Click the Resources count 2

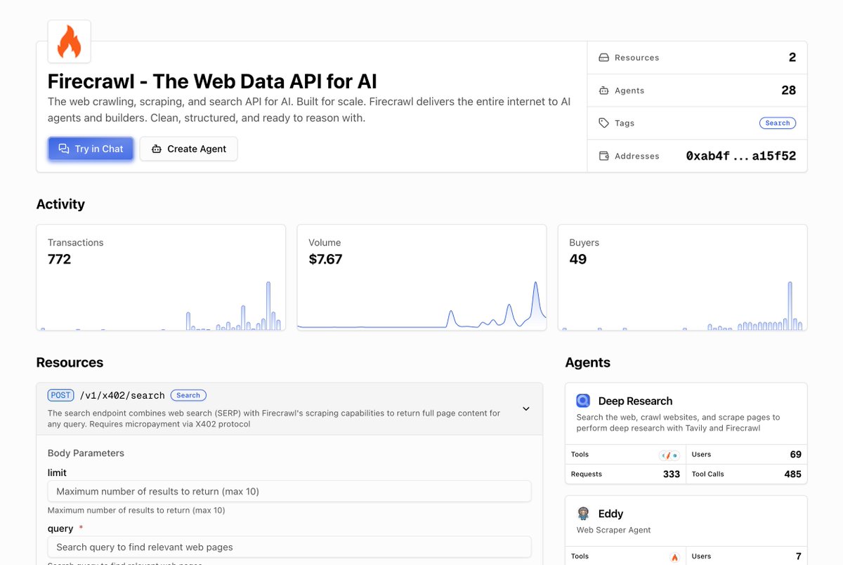792,58
